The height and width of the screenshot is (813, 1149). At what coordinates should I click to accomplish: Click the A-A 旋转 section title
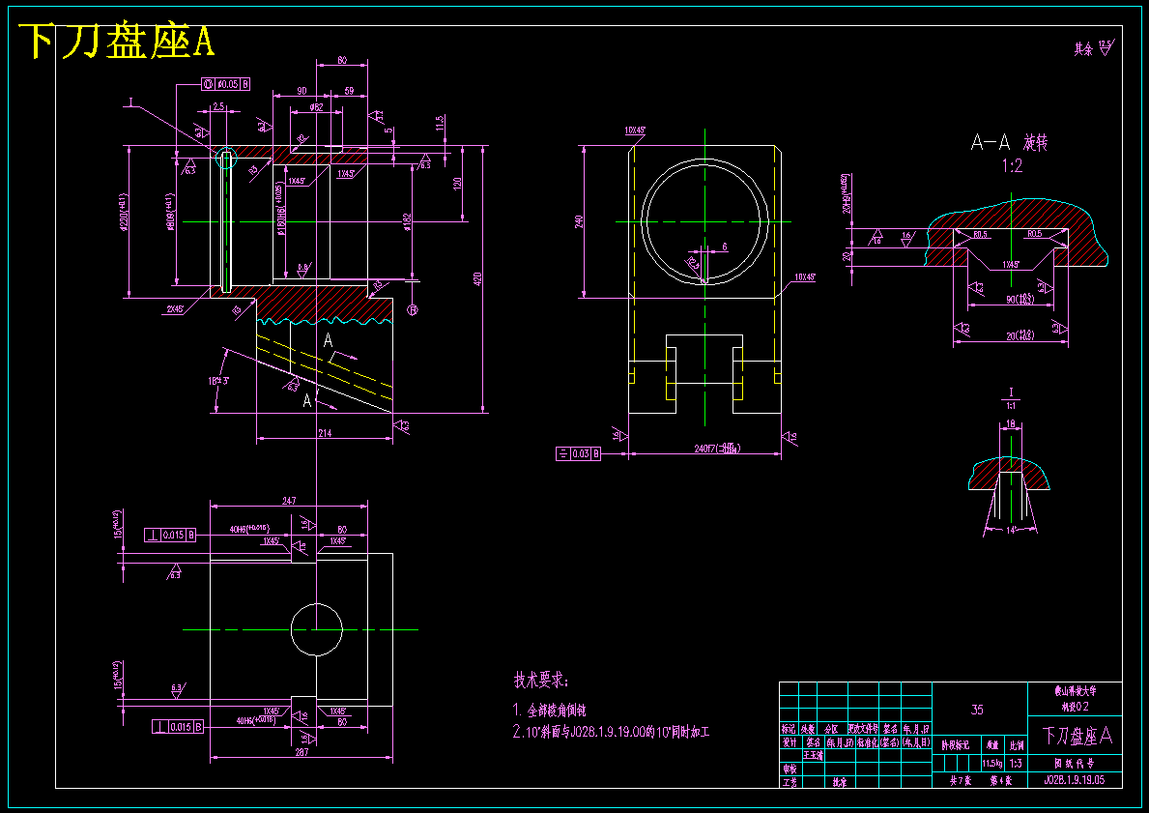click(1009, 143)
